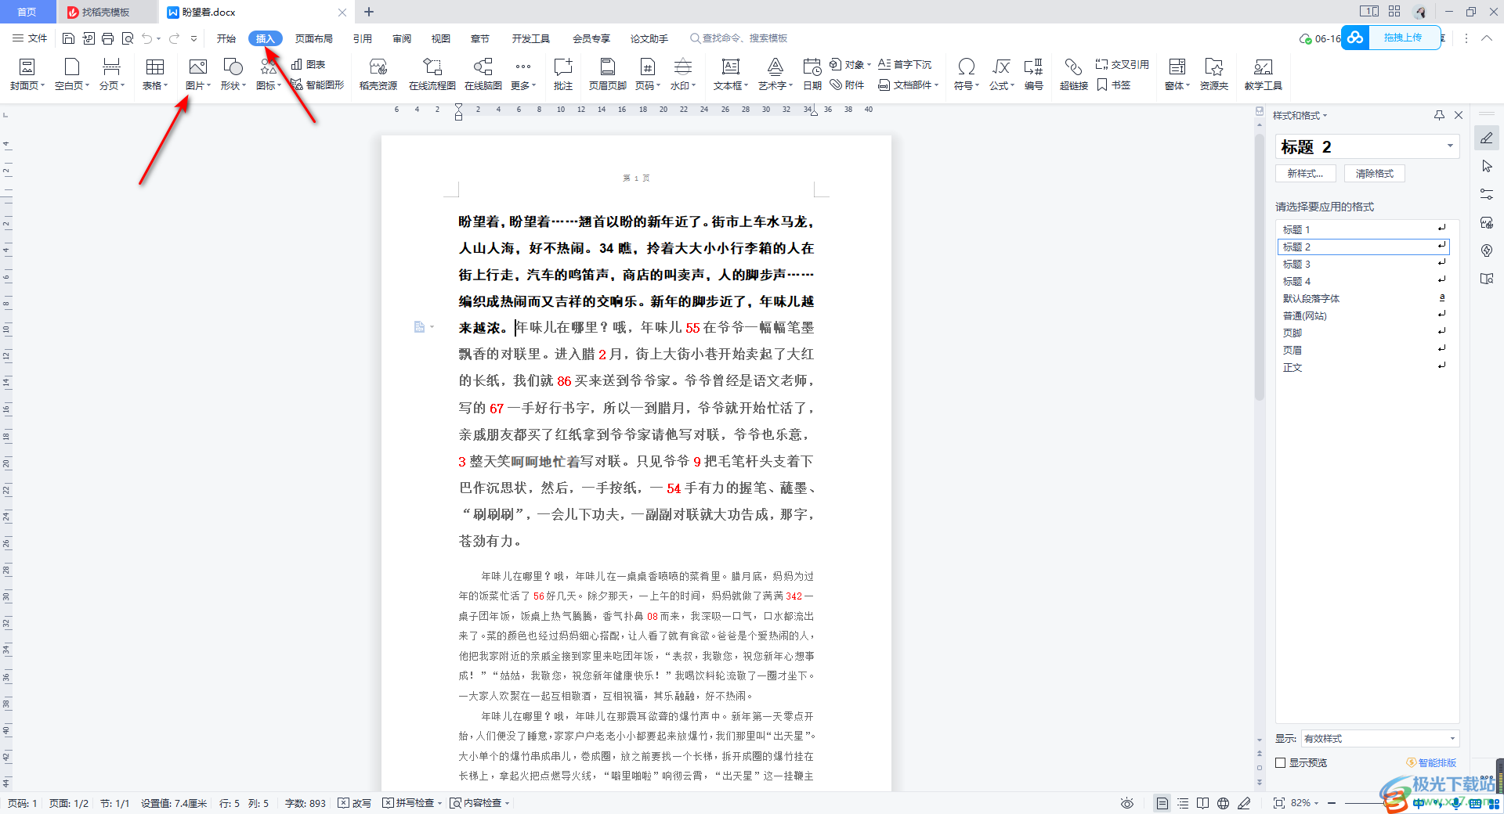Screen dimensions: 1504x814
Task: Toggle eye protection mode icon
Action: [x=1127, y=803]
